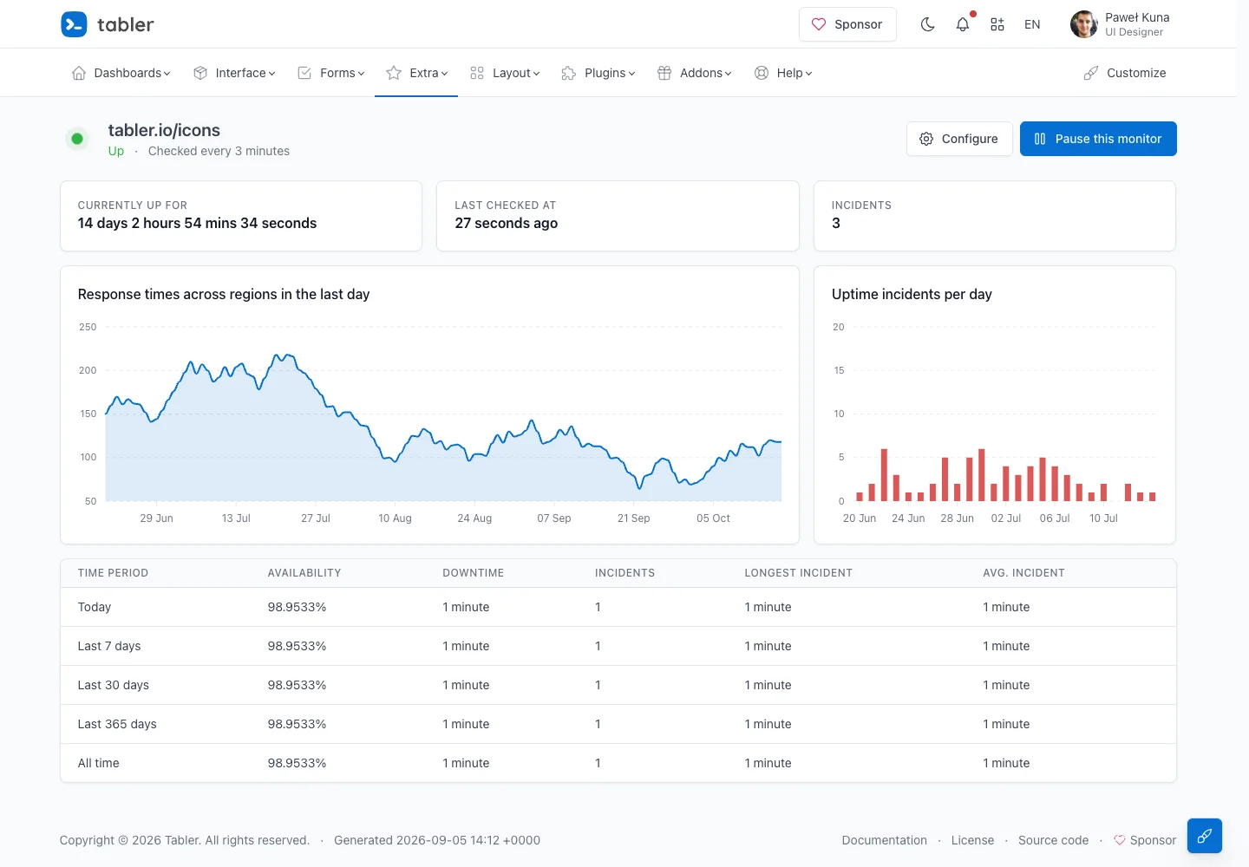
Task: Click the puzzle icon beside Plugins
Action: [x=569, y=73]
